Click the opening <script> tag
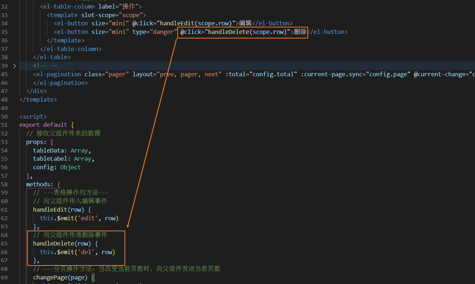 tap(33, 117)
